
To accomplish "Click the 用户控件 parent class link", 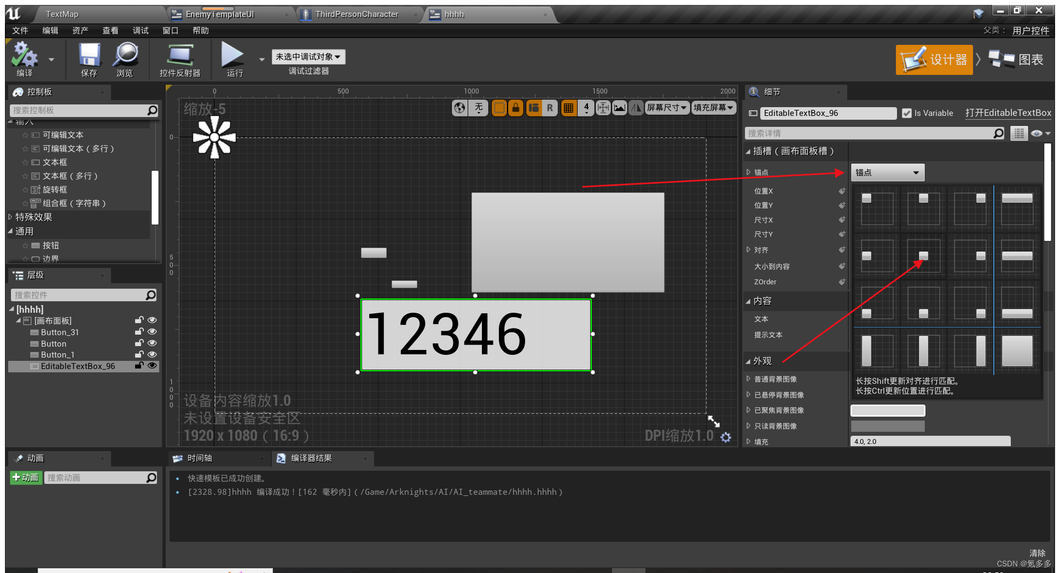I will pyautogui.click(x=1030, y=31).
